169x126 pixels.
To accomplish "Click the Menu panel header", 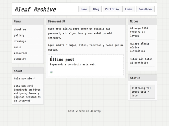I will point(28,21).
